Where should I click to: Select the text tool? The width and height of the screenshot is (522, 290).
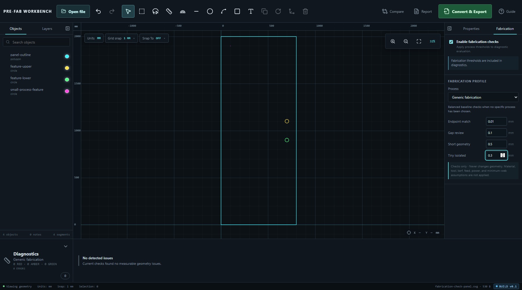[x=251, y=11]
